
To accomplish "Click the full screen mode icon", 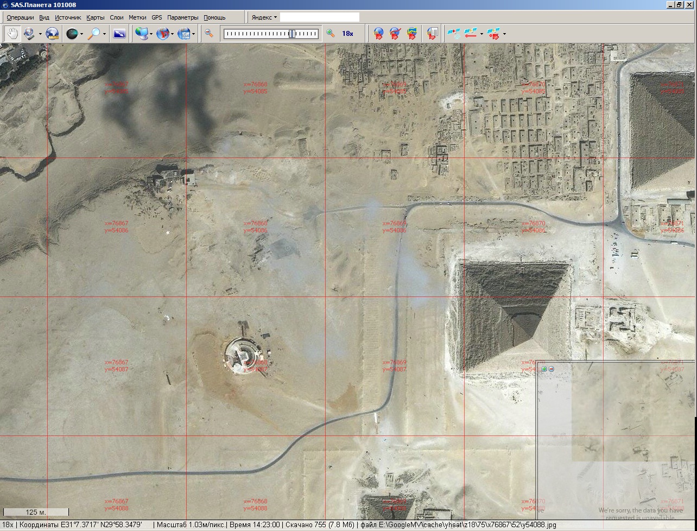I will click(x=119, y=34).
